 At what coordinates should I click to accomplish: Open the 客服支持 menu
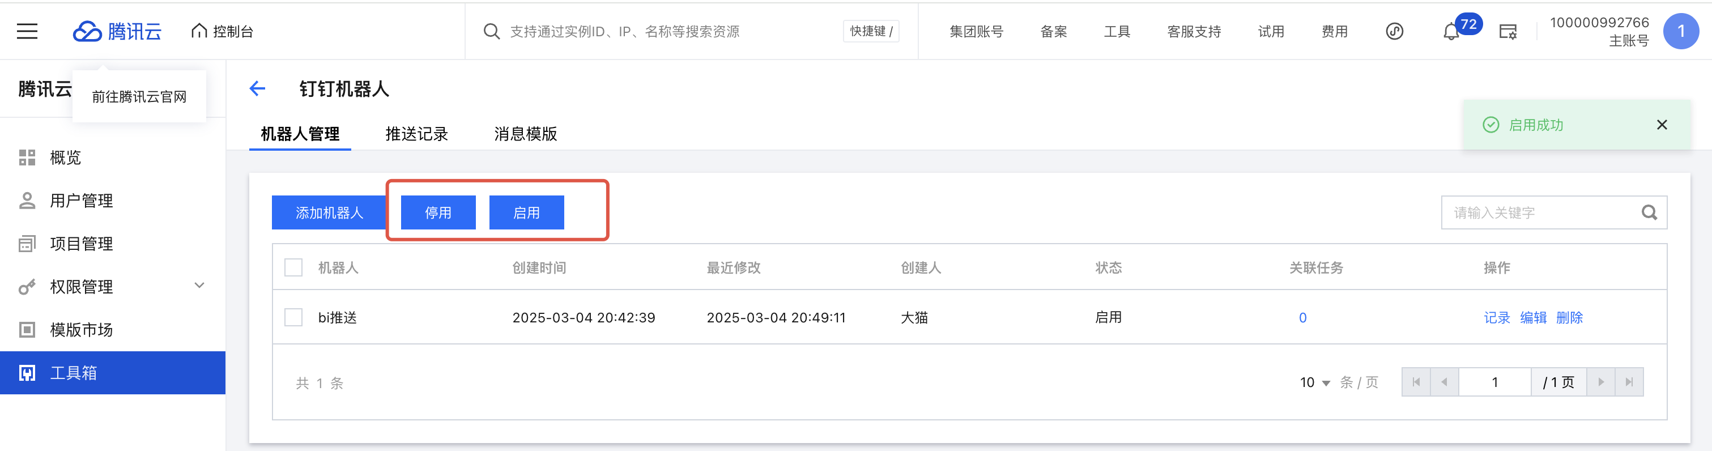tap(1194, 31)
